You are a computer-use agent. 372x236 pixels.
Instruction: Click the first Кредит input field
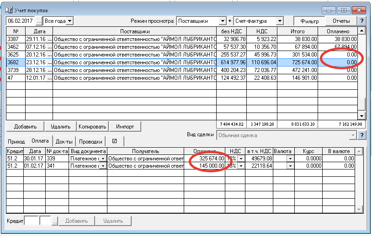[32, 221]
